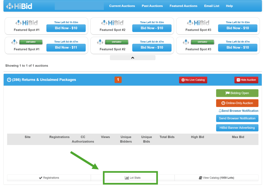This screenshot has height=190, width=266.
Task: Click the clock icon beside the auction title
Action: (x=9, y=80)
